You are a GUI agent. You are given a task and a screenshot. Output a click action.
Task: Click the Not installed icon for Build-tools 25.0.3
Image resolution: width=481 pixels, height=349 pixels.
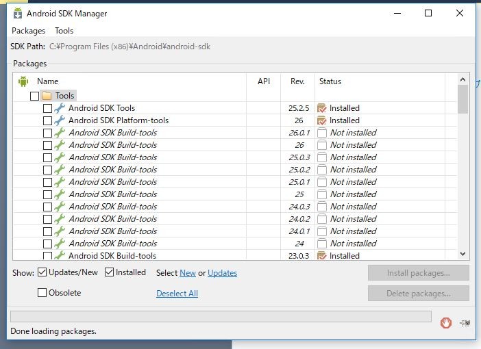point(322,157)
